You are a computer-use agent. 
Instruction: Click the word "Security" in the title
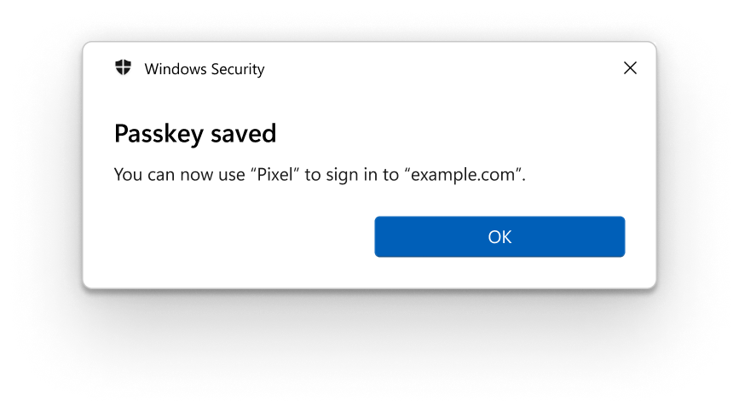pyautogui.click(x=234, y=69)
